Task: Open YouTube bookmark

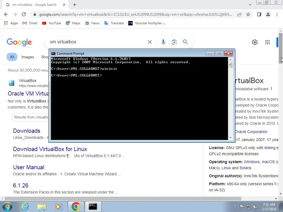Action: pyautogui.click(x=52, y=23)
